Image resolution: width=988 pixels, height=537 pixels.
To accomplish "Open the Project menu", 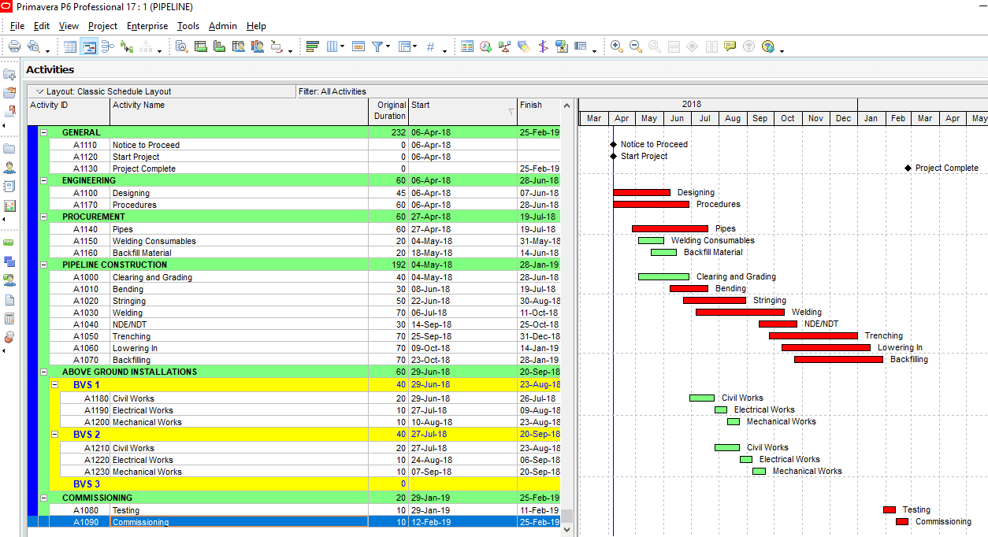I will 102,26.
